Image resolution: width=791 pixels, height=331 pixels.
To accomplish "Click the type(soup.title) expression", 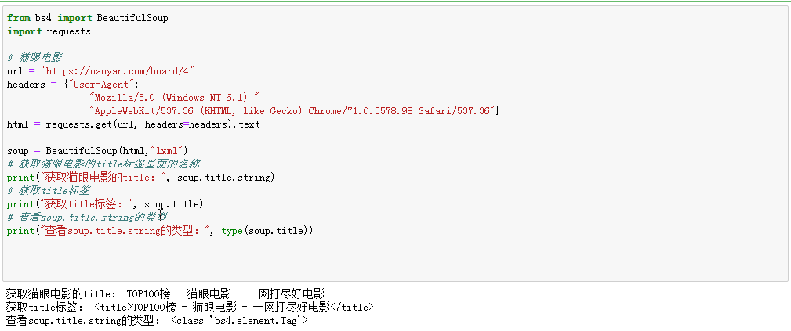I will click(267, 230).
